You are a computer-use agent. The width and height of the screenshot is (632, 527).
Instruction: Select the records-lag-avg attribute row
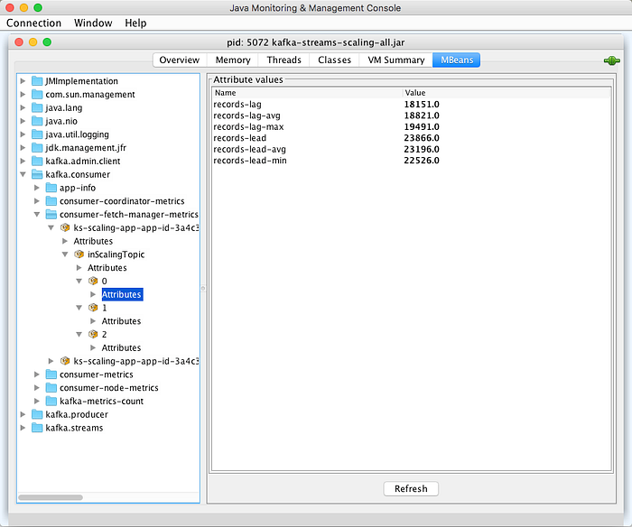(x=411, y=116)
